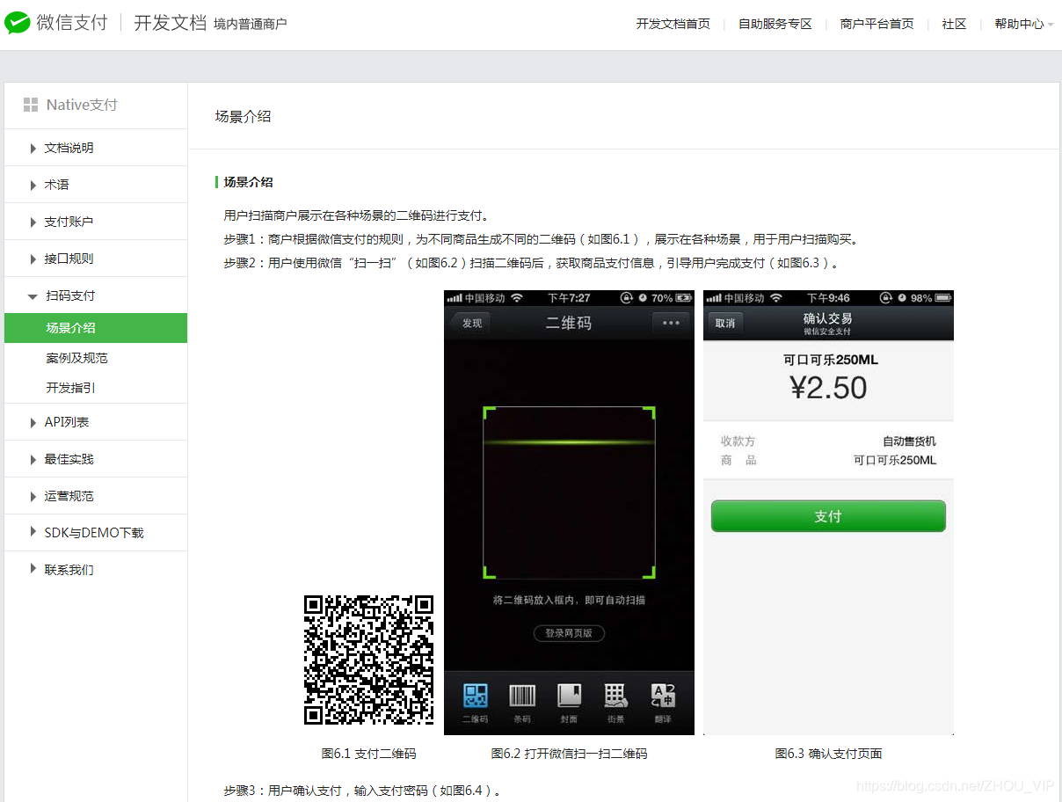Screen dimensions: 1062x802
Task: Expand the 支付账户 section
Action: point(96,222)
